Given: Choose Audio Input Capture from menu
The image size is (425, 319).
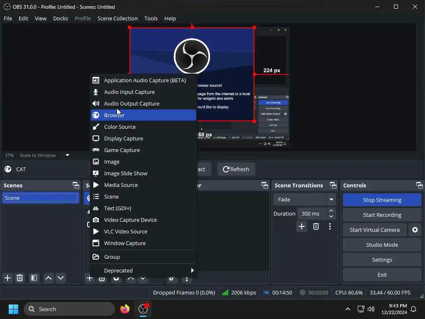Looking at the screenshot, I should coord(143,92).
